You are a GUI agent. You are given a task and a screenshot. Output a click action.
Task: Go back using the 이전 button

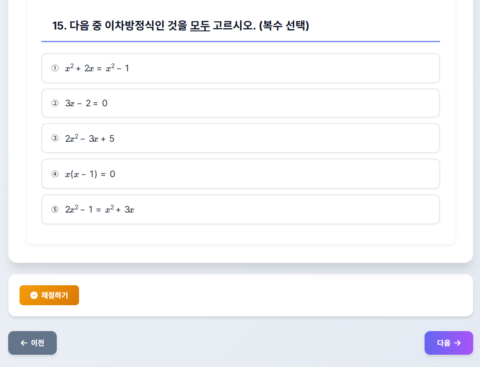point(32,343)
